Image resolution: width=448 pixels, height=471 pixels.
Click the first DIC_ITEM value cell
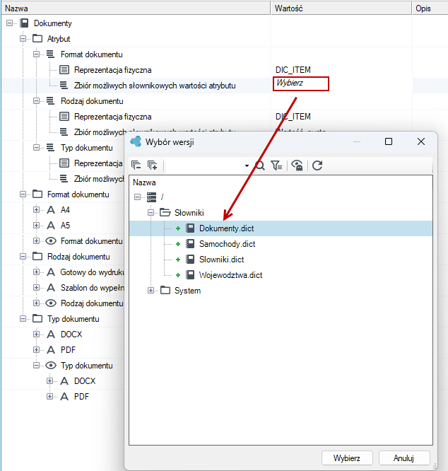(293, 70)
